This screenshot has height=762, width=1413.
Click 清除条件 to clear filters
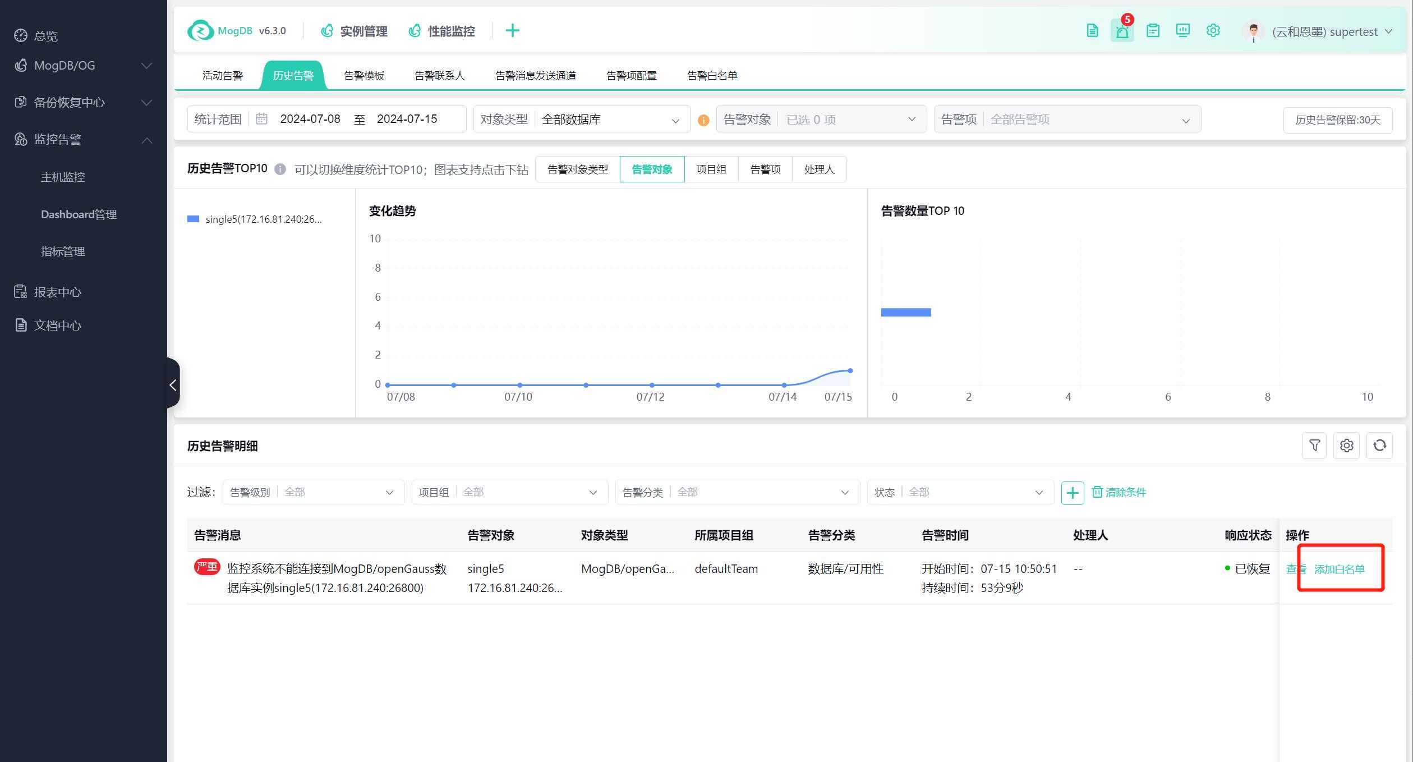coord(1119,492)
